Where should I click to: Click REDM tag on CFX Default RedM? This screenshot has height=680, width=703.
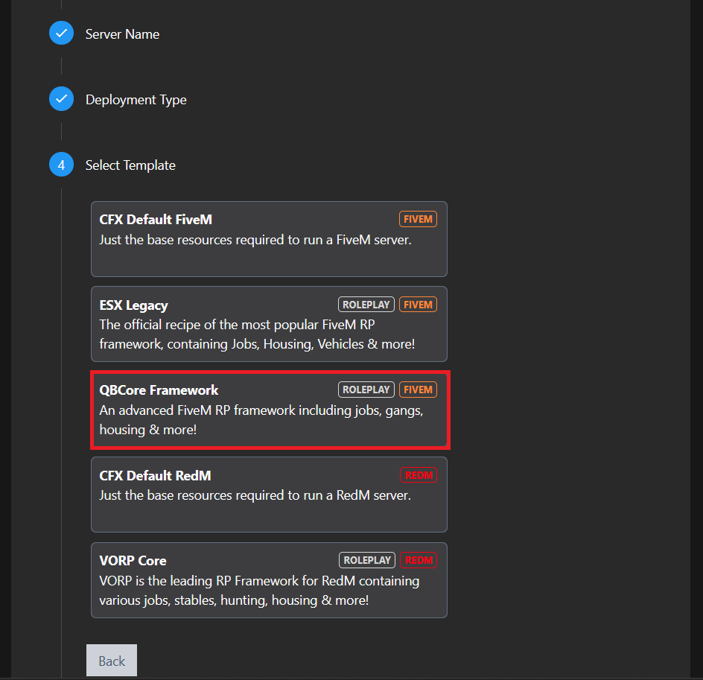[x=419, y=475]
